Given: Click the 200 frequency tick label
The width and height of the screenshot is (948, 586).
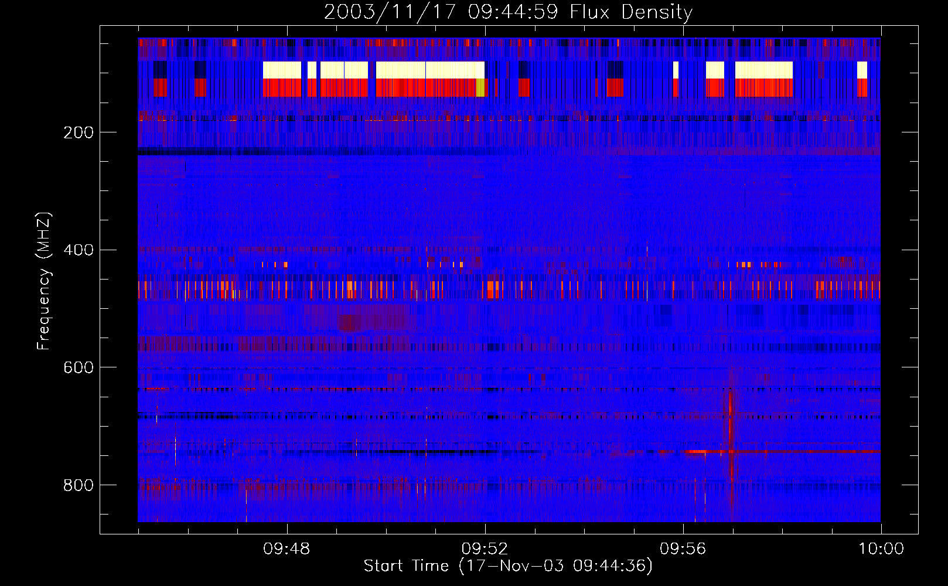Looking at the screenshot, I should [x=79, y=132].
